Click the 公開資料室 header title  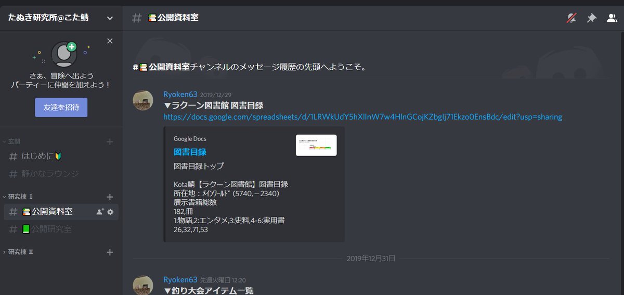click(173, 18)
